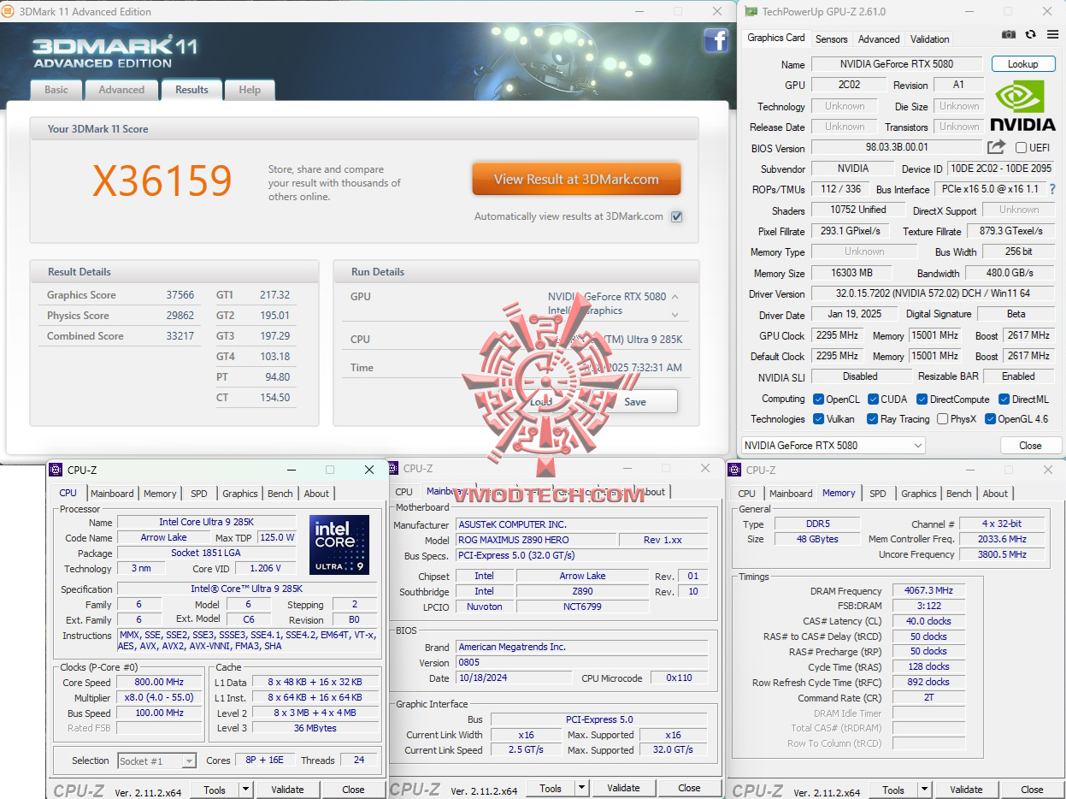Click the Bus Interface question mark icon
The width and height of the screenshot is (1066, 799).
coord(1052,189)
